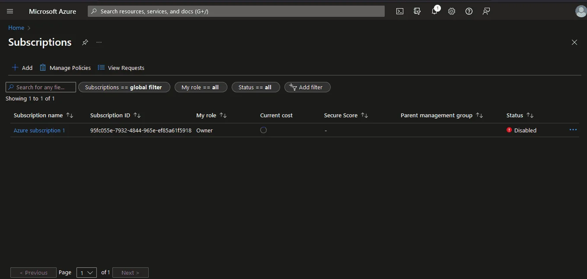Screen dimensions: 587x279
Task: Click the Next page button
Action: (x=131, y=273)
